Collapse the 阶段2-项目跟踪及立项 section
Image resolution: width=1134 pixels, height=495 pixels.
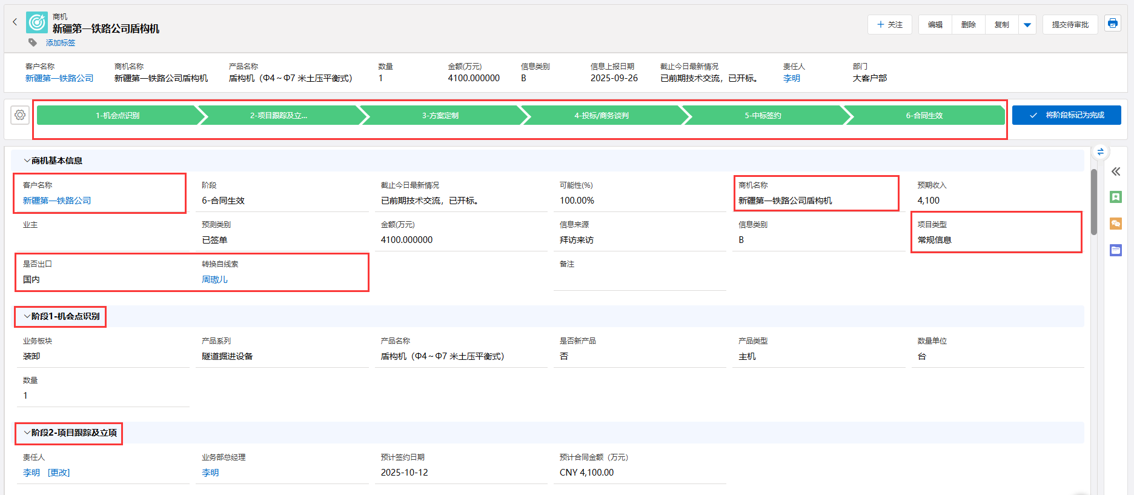[x=27, y=433]
